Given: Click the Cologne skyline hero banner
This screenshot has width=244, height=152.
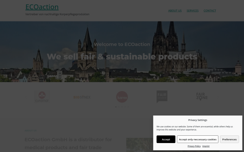Looking at the screenshot, I should (122, 51).
